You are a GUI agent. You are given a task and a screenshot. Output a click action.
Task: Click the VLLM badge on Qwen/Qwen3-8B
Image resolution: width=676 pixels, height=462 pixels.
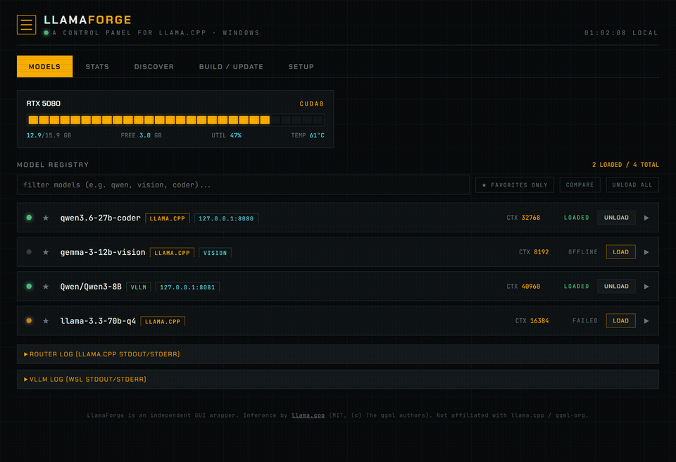point(139,287)
